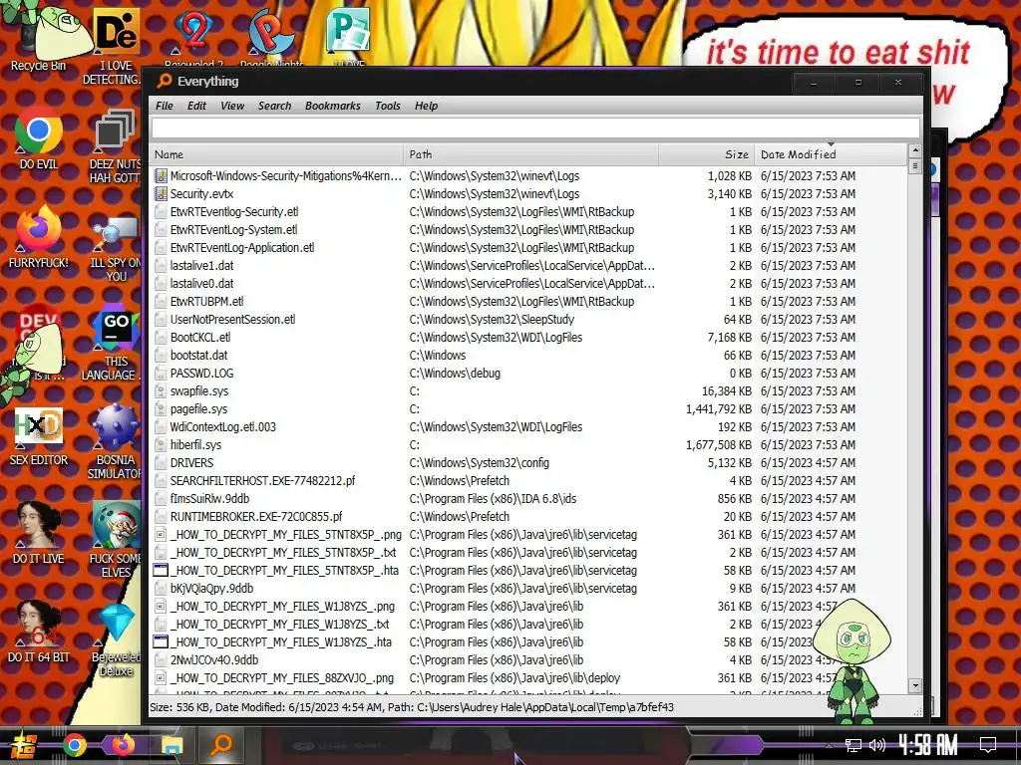Sort results by Date Modified header
1021x765 pixels.
coord(831,154)
